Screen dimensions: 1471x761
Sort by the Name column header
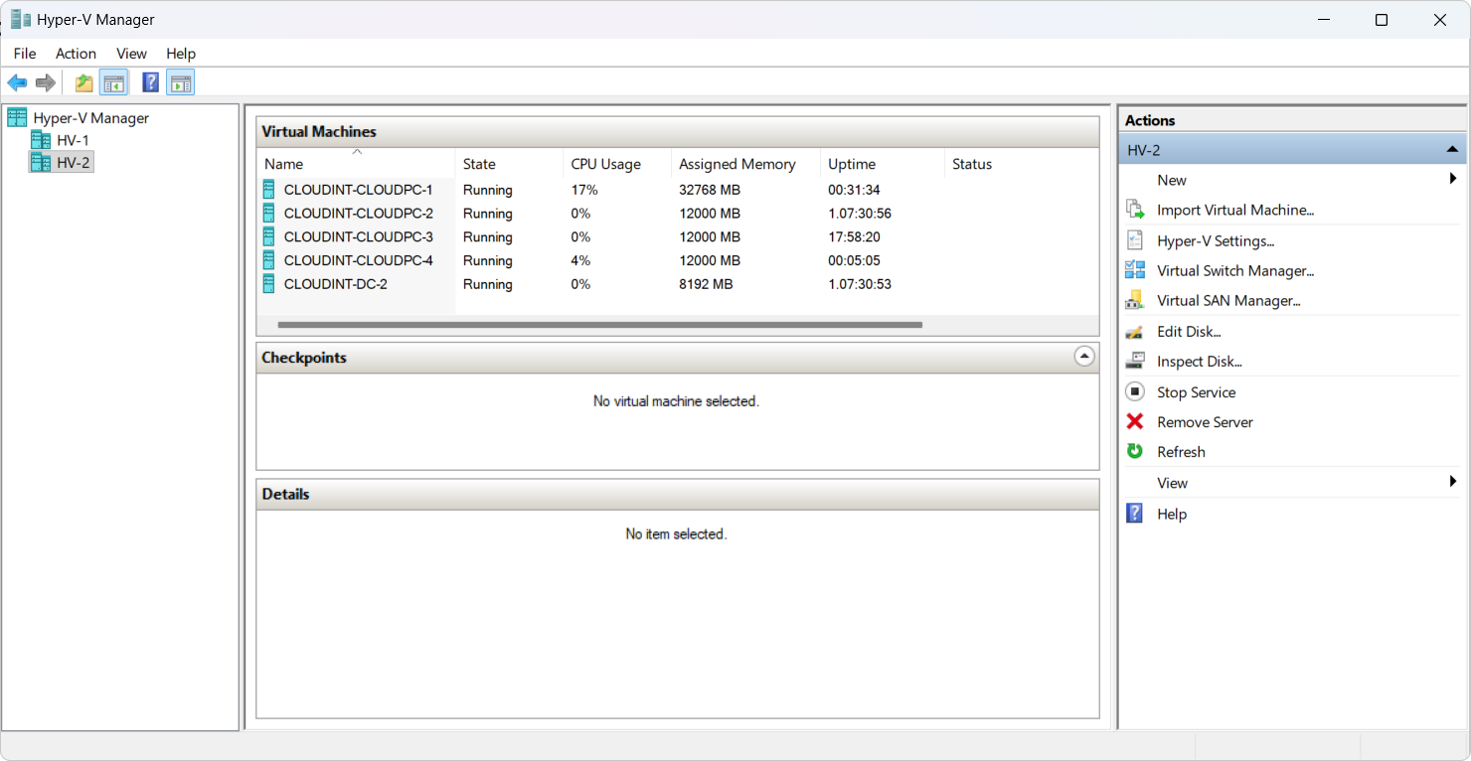point(356,163)
